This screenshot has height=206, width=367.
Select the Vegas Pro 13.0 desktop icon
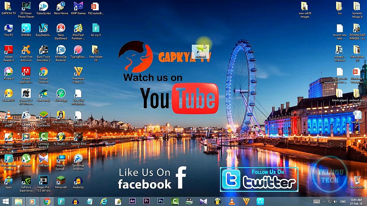(x=44, y=184)
